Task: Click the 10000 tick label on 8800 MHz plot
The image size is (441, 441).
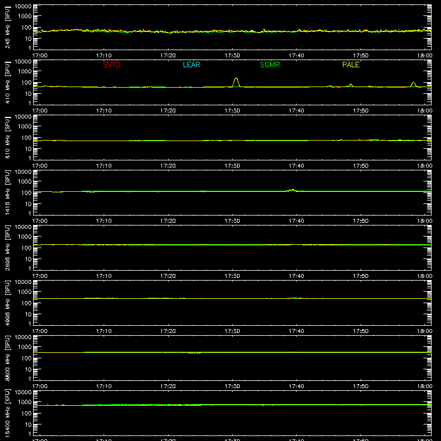Action: (x=23, y=337)
